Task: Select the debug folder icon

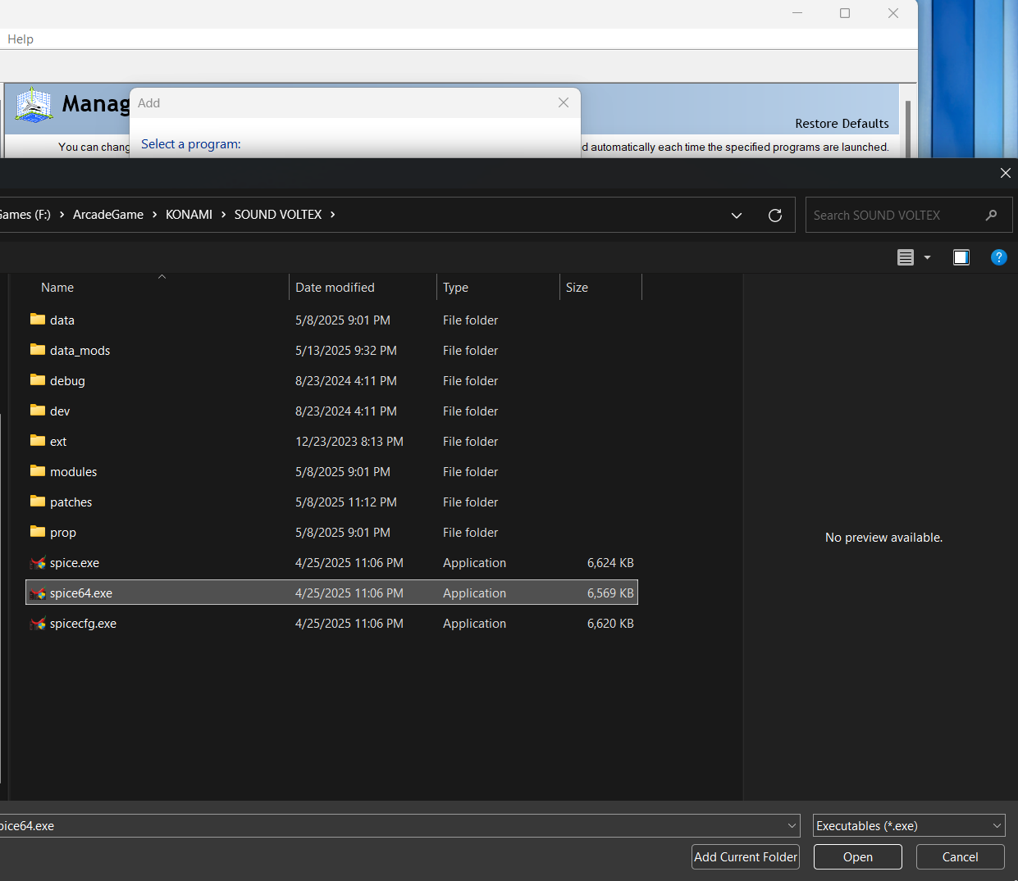Action: 38,380
